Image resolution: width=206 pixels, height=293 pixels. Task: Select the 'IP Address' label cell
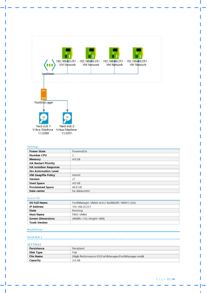click(49, 207)
